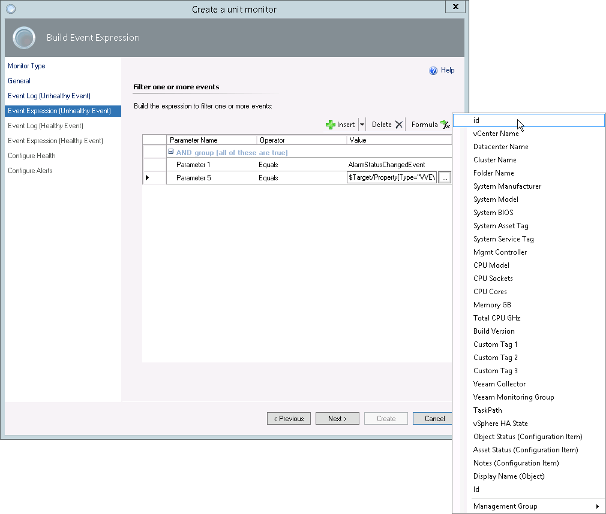The height and width of the screenshot is (514, 606).
Task: Open the Configure Health step
Action: point(32,156)
